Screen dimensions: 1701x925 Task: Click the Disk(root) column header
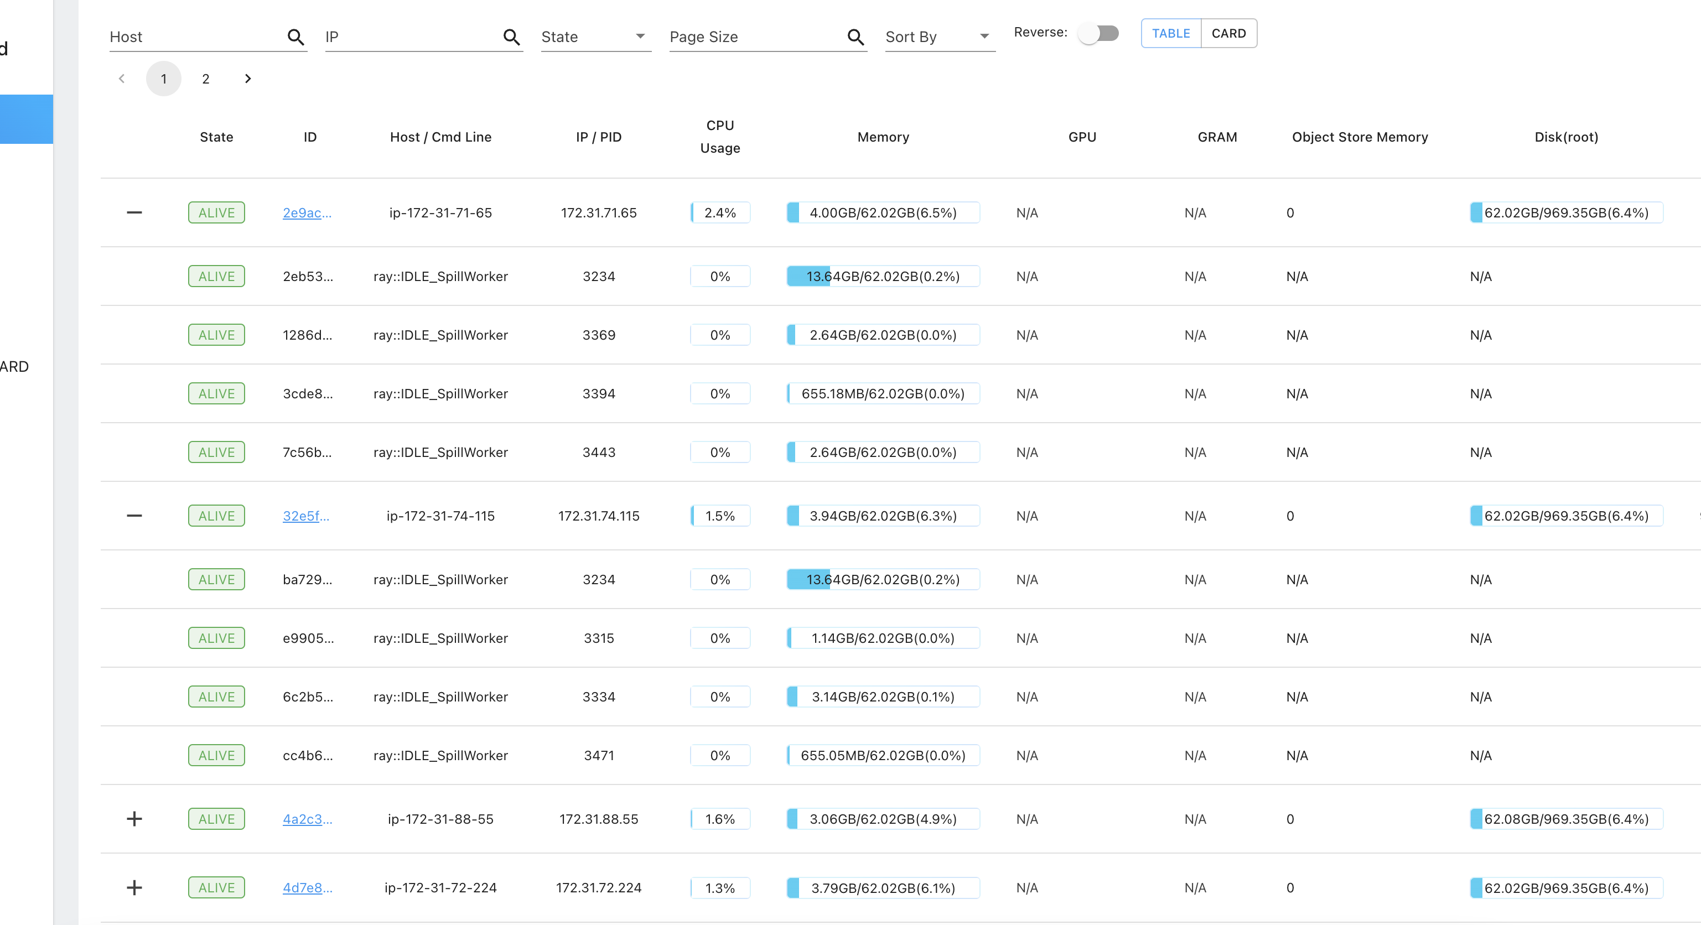(x=1565, y=137)
